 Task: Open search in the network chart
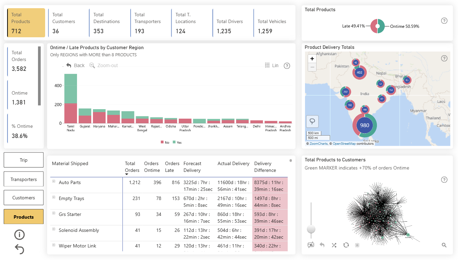pyautogui.click(x=444, y=245)
